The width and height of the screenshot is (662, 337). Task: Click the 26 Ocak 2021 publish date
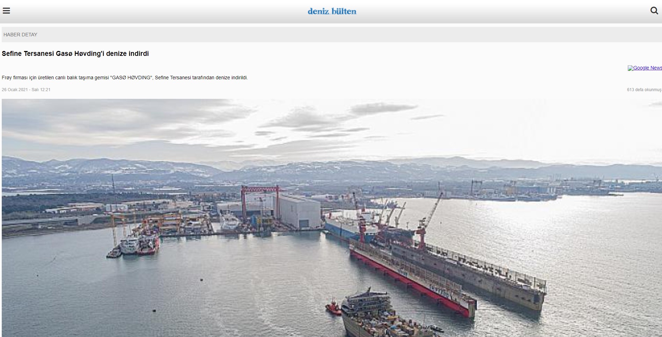tap(26, 90)
